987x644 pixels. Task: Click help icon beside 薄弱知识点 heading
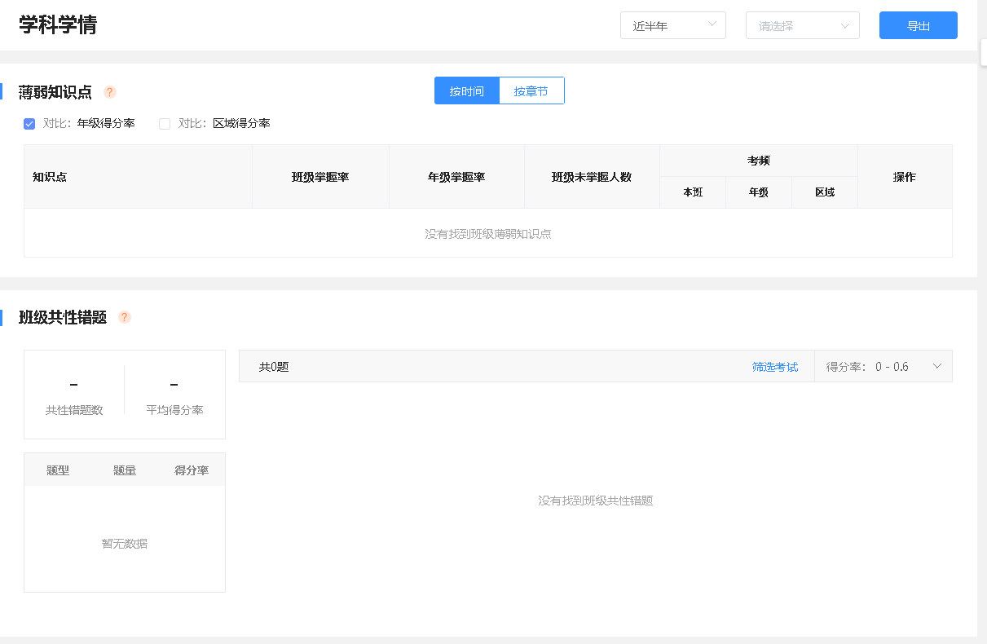pos(110,92)
